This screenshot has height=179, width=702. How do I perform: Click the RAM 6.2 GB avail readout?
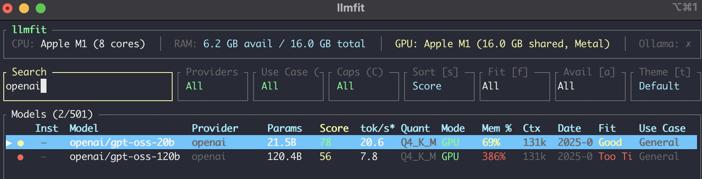coord(270,44)
